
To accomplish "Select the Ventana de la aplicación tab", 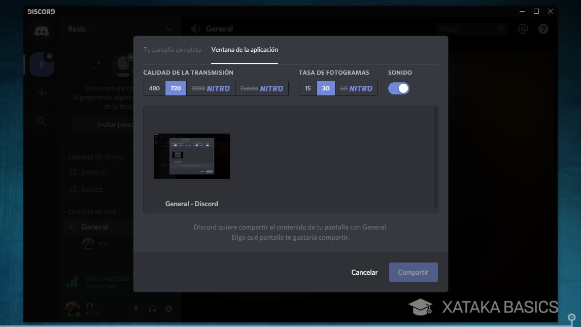I will (245, 50).
